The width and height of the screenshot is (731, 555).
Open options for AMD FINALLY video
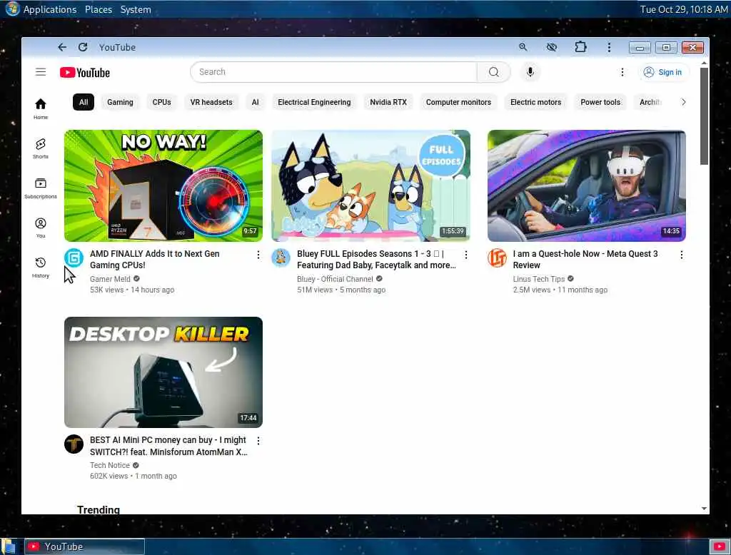click(258, 255)
